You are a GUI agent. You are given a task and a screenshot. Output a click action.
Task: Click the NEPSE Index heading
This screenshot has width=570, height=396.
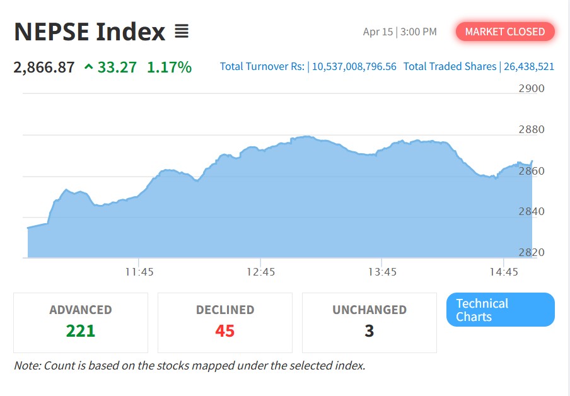[90, 31]
